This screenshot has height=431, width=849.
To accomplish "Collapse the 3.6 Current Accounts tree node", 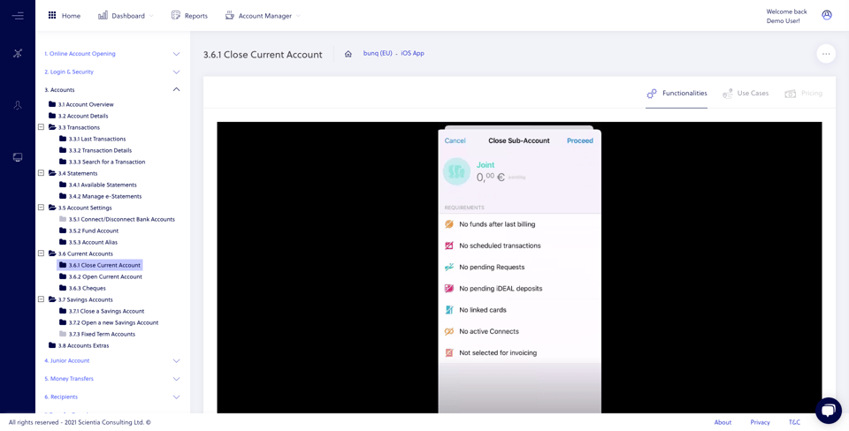I will tap(41, 253).
